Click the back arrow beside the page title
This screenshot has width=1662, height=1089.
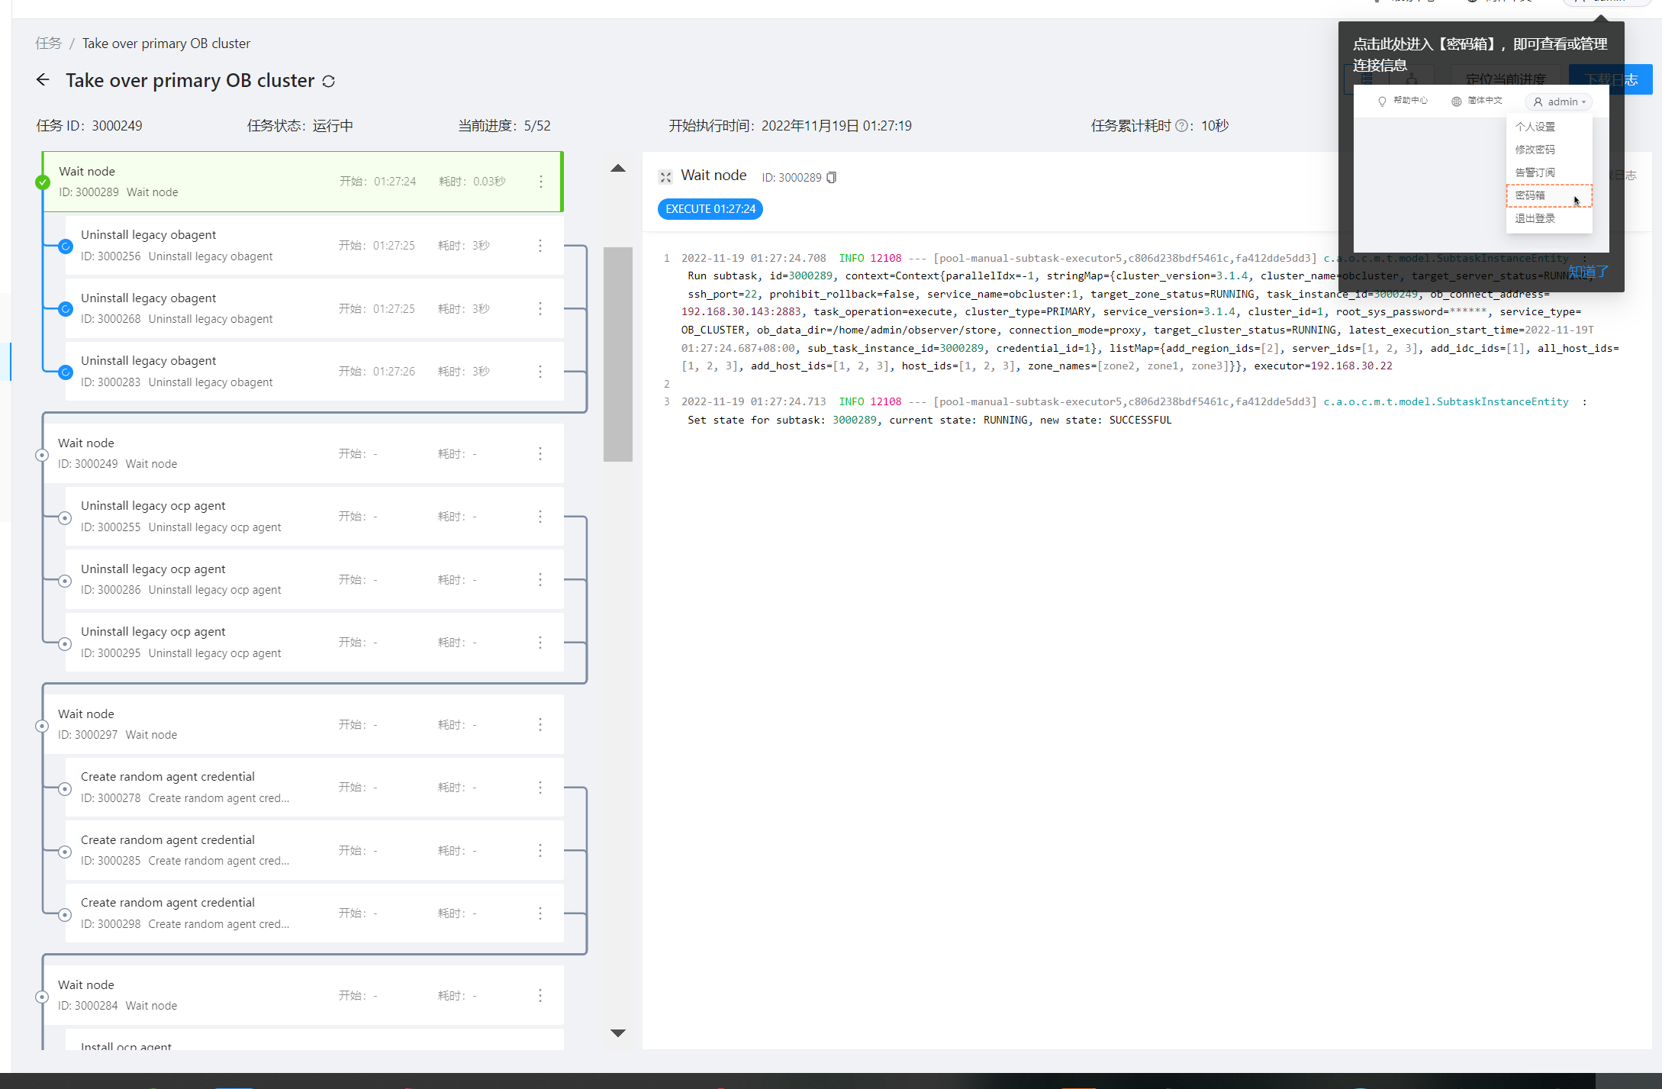[43, 80]
